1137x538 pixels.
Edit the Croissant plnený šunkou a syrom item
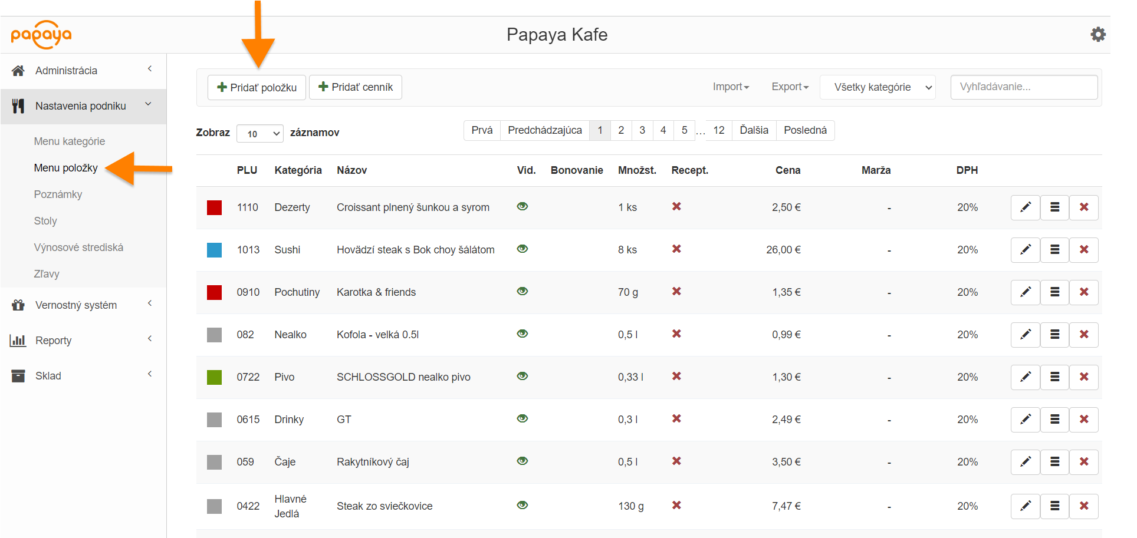(1025, 207)
